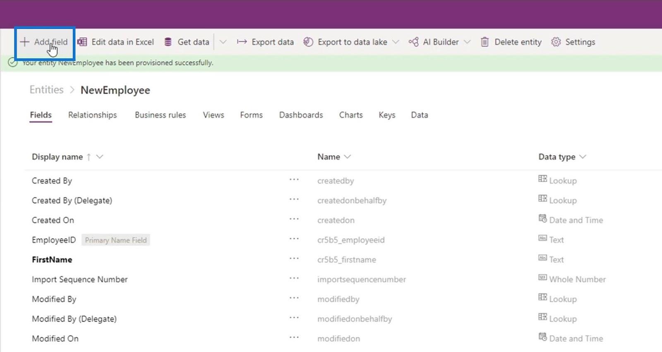Image resolution: width=662 pixels, height=352 pixels.
Task: Click Edit data in Excel label
Action: (122, 42)
